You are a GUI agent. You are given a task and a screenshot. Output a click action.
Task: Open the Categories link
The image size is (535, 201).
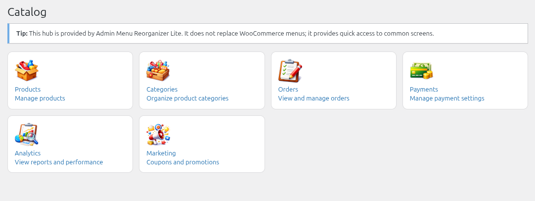[162, 90]
